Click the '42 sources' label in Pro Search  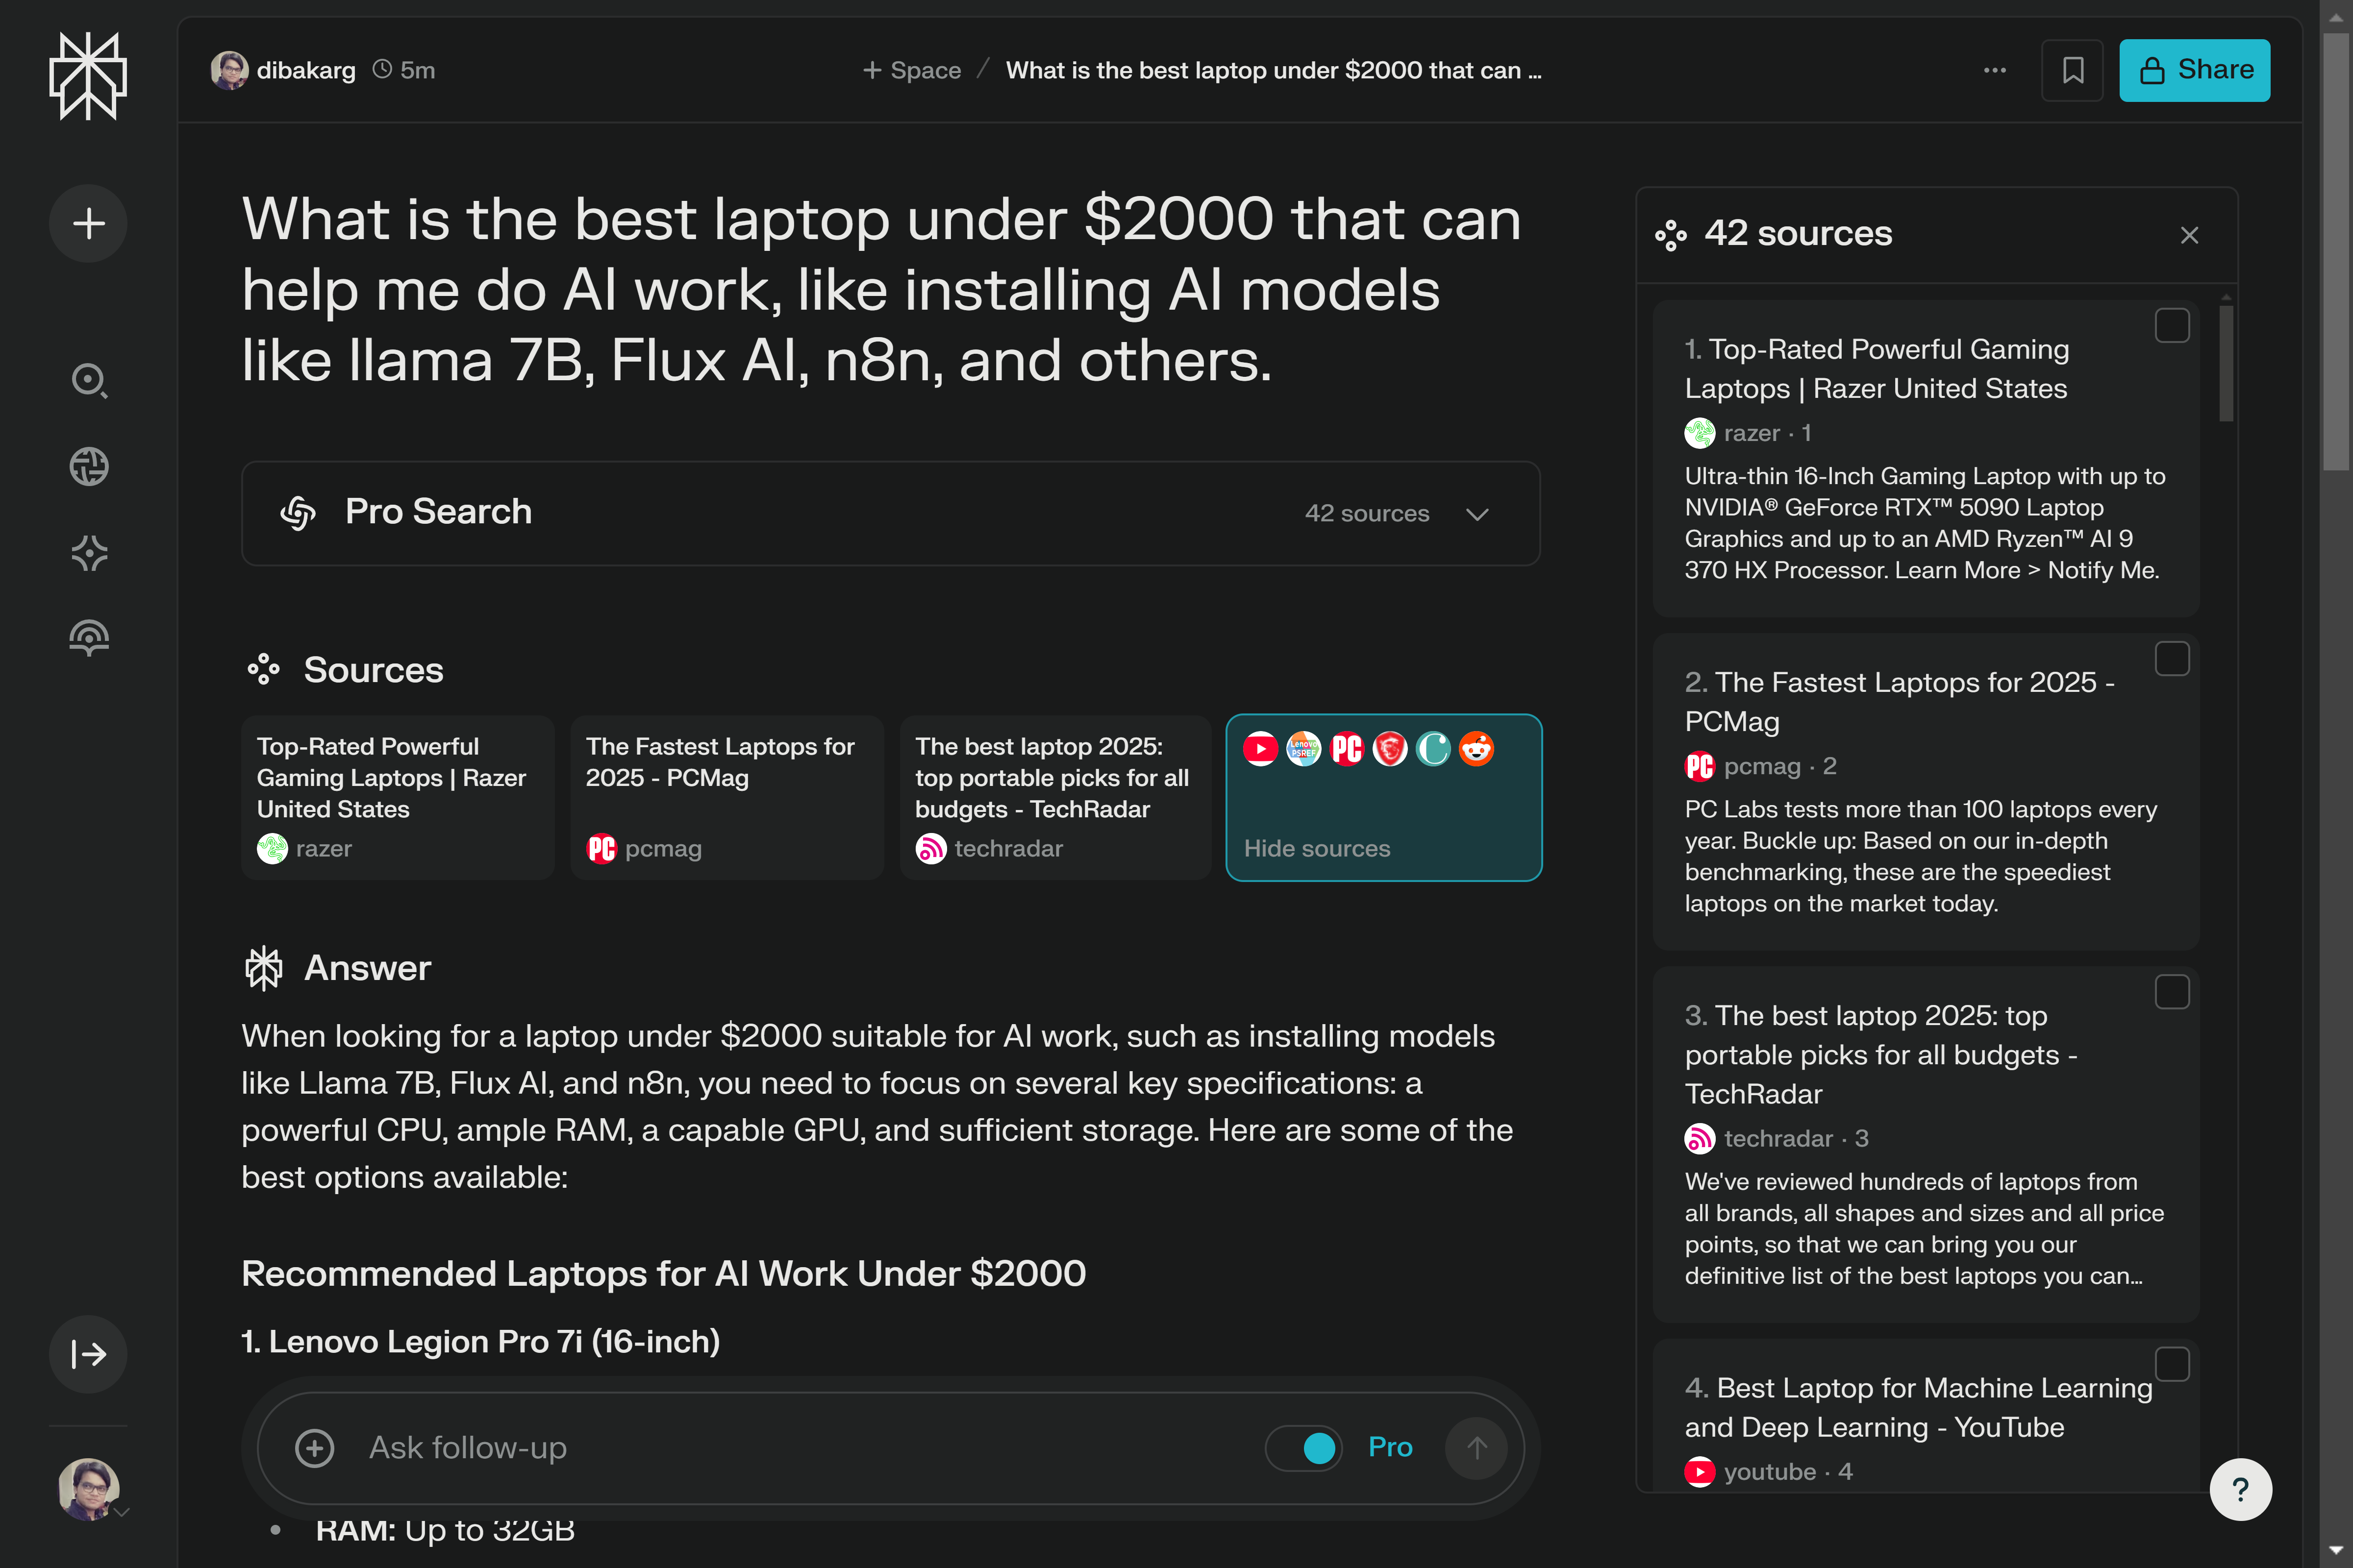[1367, 514]
